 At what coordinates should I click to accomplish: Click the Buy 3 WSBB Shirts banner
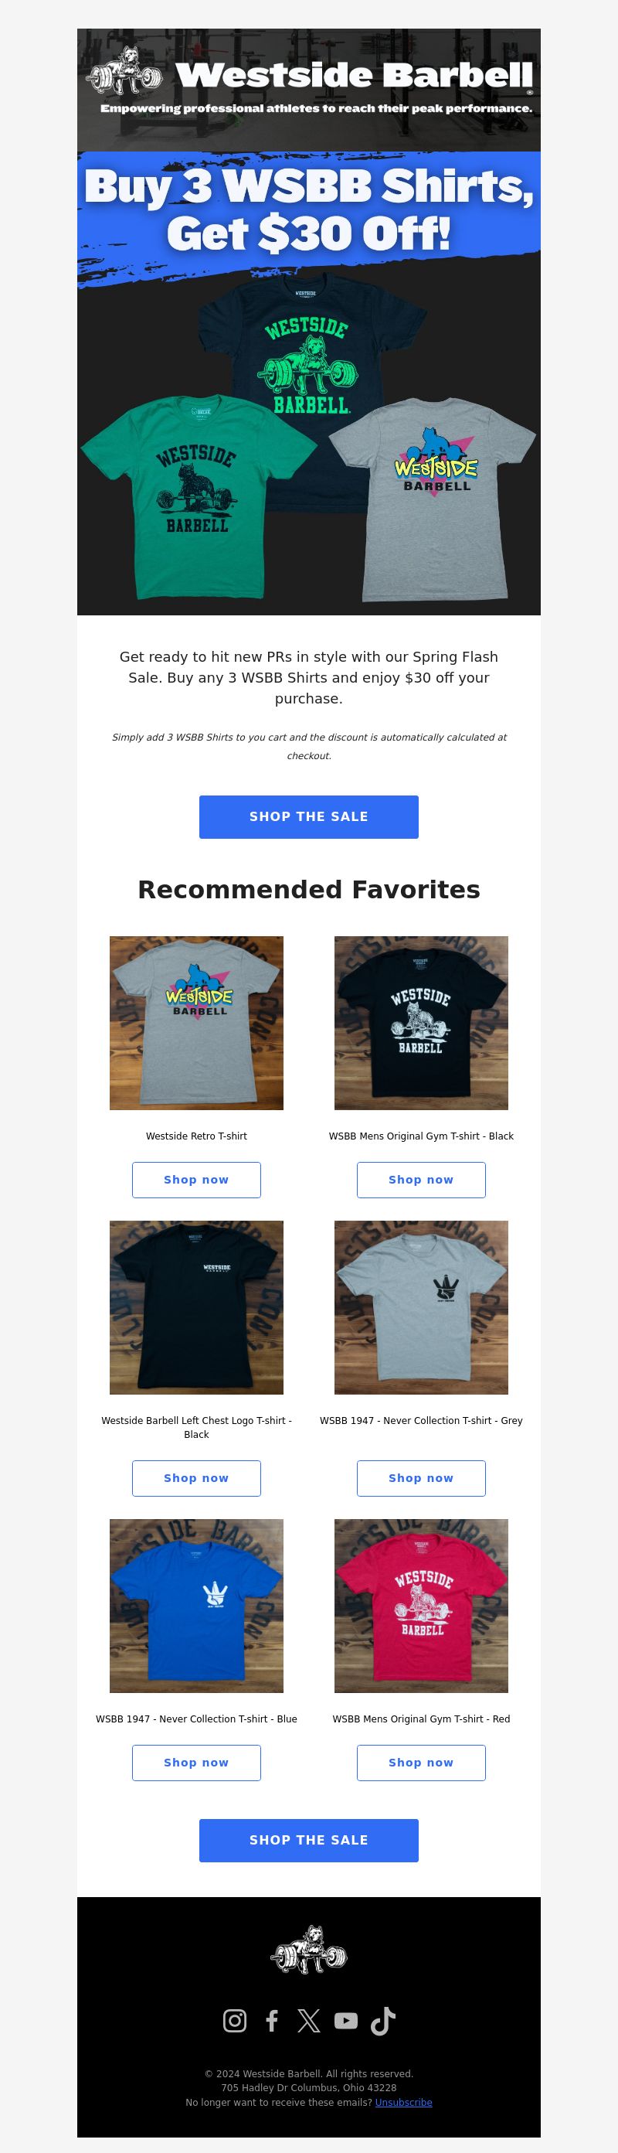(309, 384)
